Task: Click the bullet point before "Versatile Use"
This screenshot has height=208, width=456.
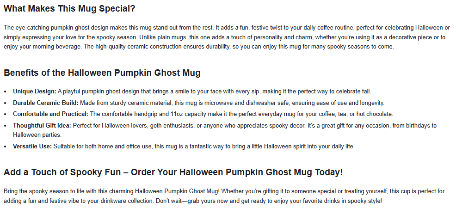Action: pyautogui.click(x=6, y=147)
